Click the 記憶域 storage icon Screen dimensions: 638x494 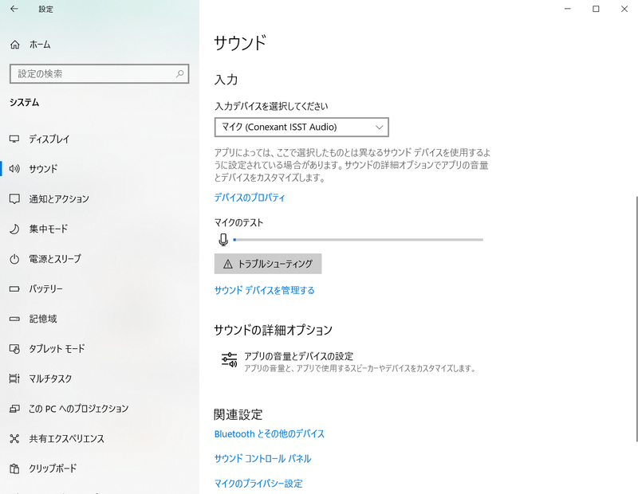coord(14,320)
